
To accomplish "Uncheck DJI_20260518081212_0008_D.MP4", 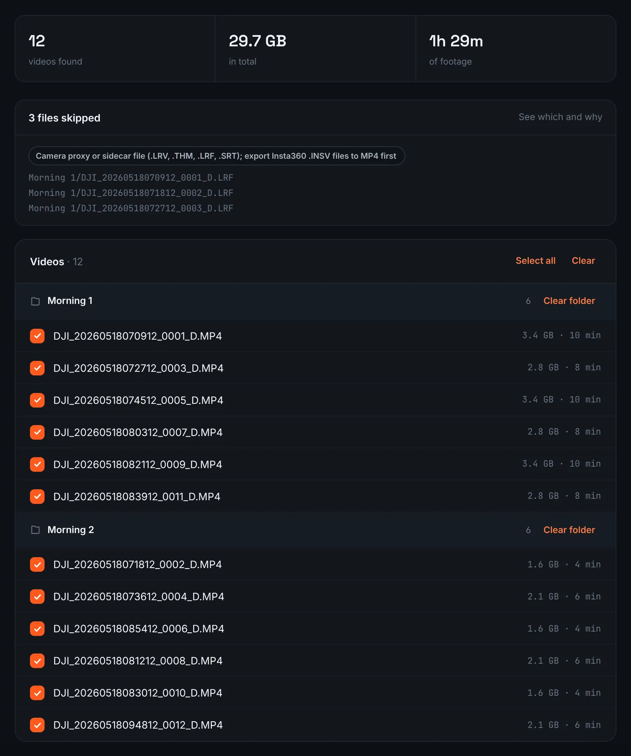I will click(x=37, y=661).
